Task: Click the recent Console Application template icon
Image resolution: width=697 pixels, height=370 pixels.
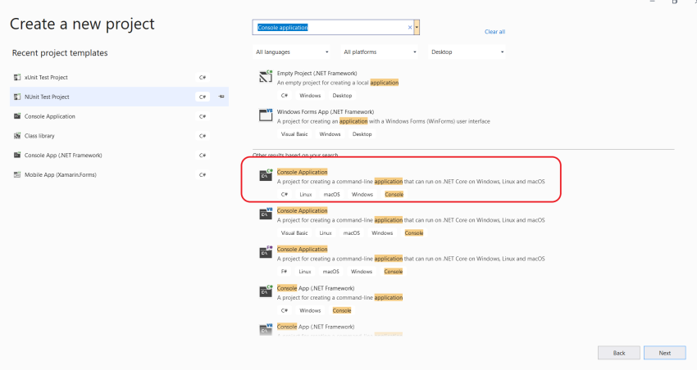Action: point(17,116)
